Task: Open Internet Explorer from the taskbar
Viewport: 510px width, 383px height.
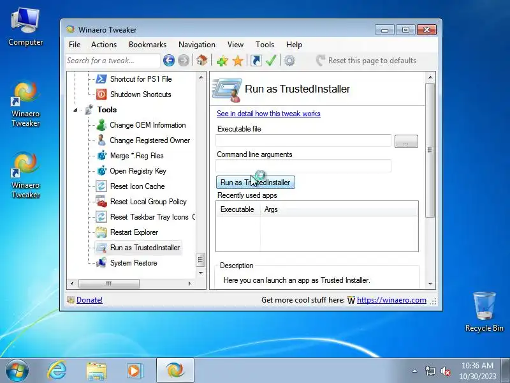Action: (57, 370)
